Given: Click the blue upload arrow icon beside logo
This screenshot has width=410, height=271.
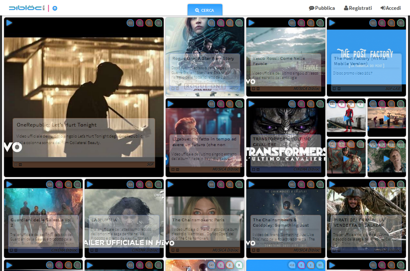Looking at the screenshot, I should (55, 9).
